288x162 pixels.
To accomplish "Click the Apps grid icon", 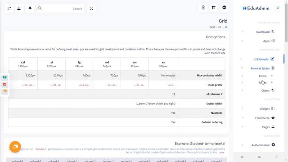I will point(273,41).
